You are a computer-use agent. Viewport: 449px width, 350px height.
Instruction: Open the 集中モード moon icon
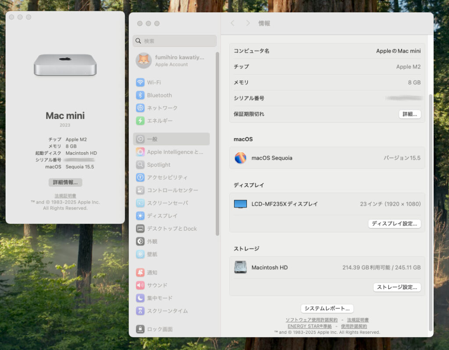coord(140,298)
